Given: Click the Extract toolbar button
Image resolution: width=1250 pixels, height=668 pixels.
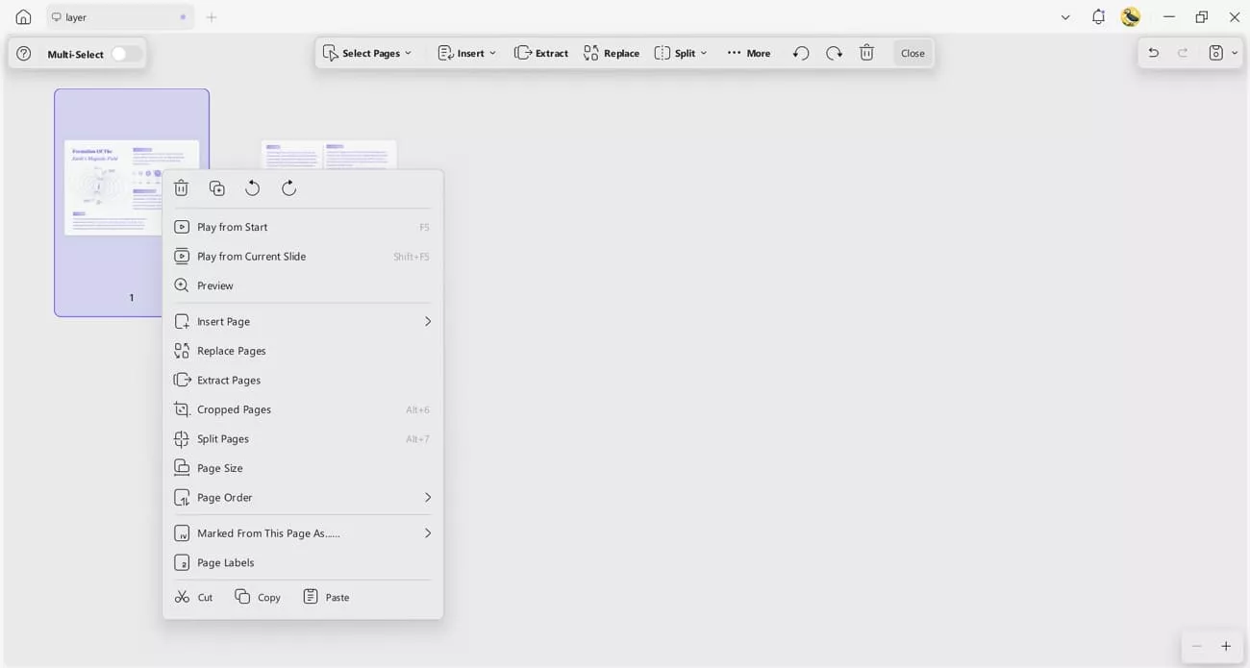Looking at the screenshot, I should (541, 53).
